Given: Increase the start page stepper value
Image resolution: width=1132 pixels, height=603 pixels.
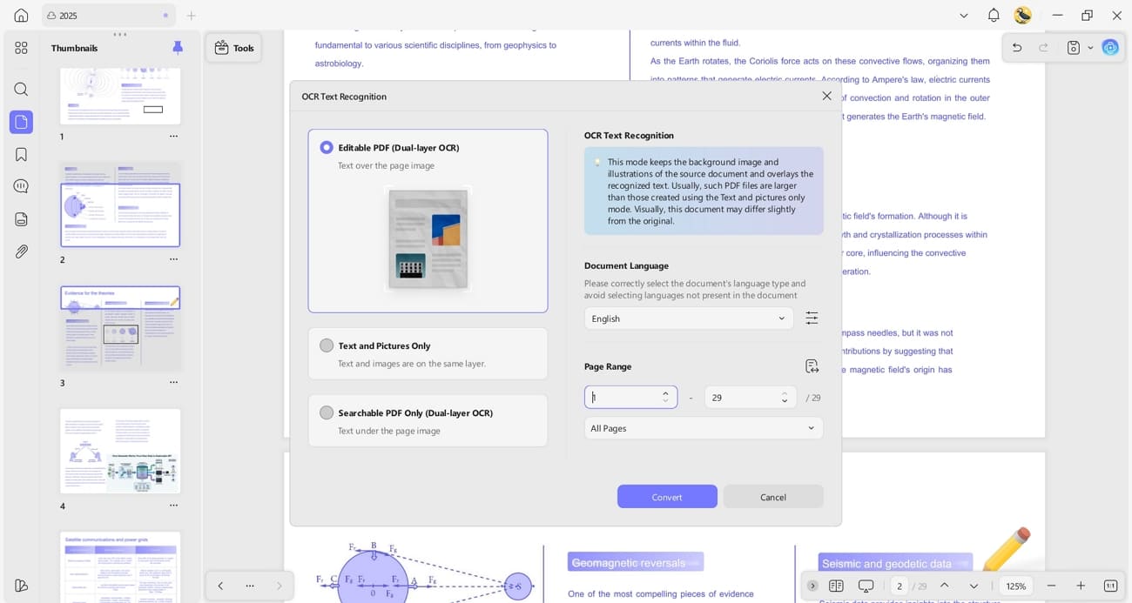Looking at the screenshot, I should (x=665, y=392).
